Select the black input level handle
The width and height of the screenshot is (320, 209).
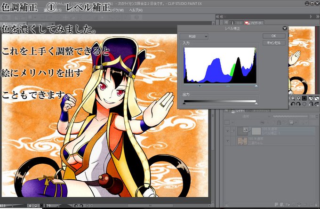pyautogui.click(x=200, y=86)
